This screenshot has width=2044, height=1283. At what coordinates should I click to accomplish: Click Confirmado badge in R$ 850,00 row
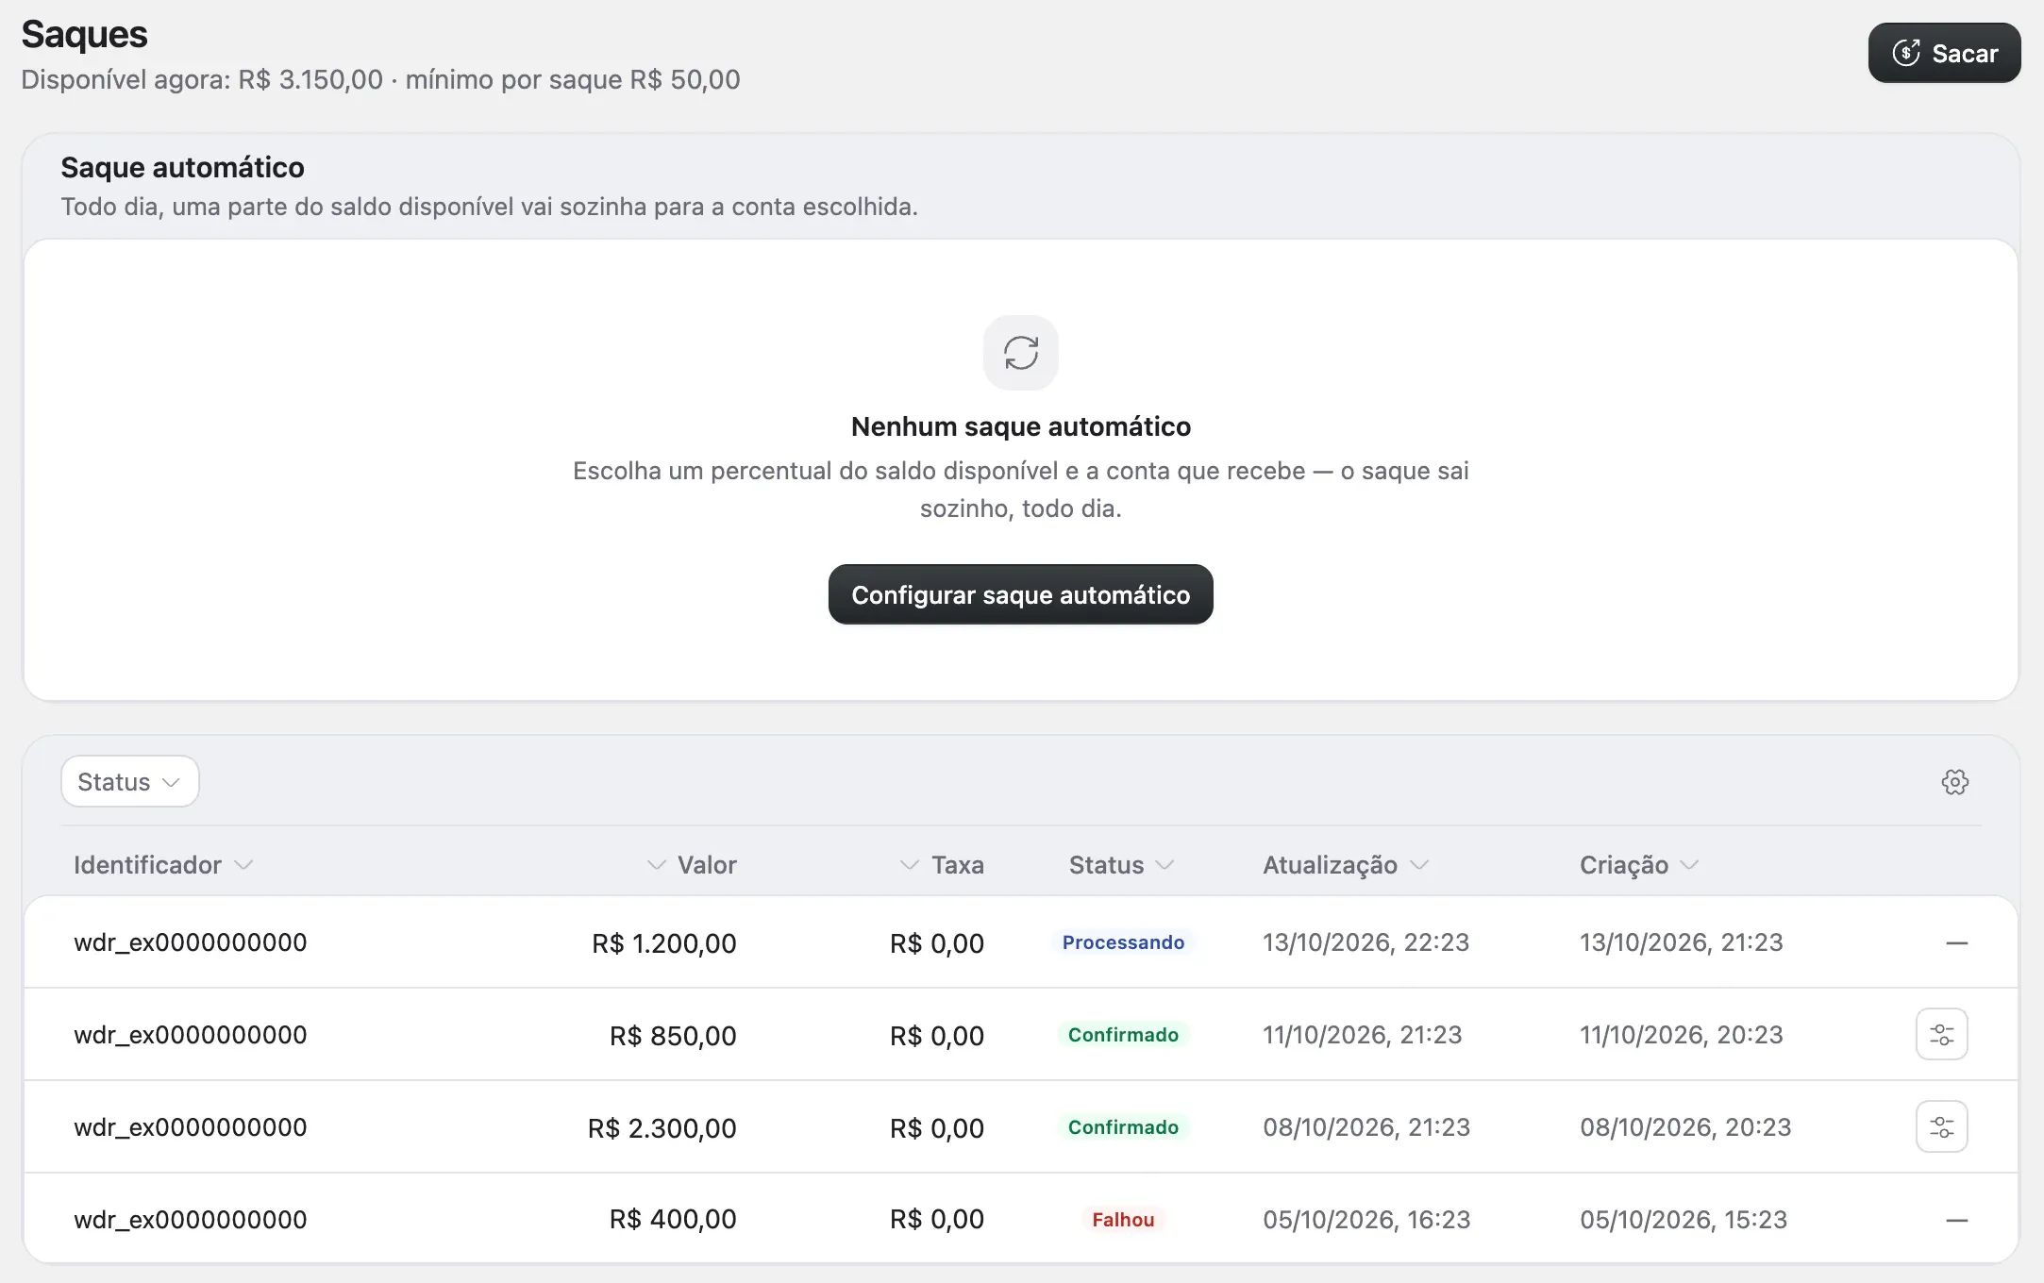1123,1034
